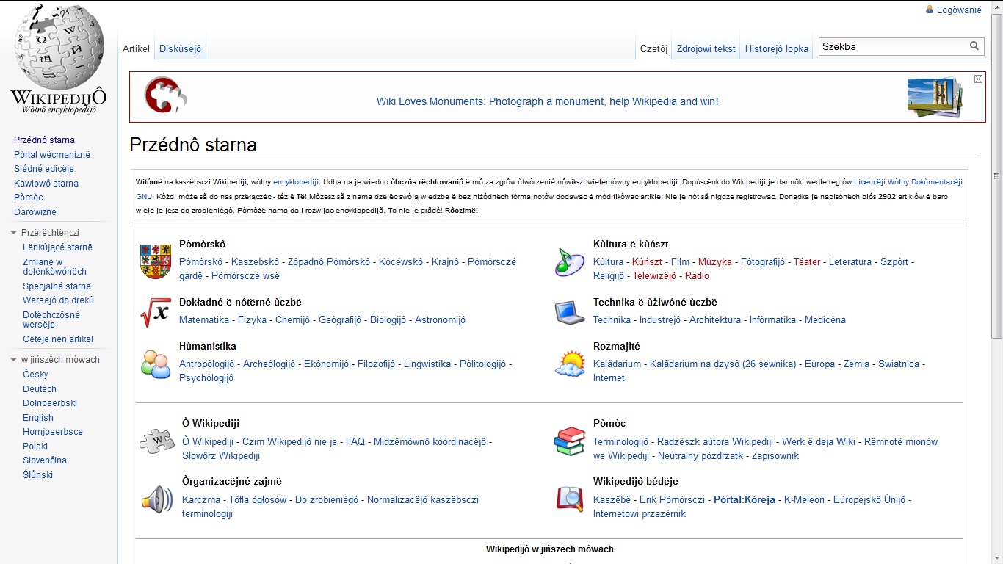This screenshot has width=1003, height=564.
Task: Close the Wiki Loves Monuments banner
Action: coord(978,79)
